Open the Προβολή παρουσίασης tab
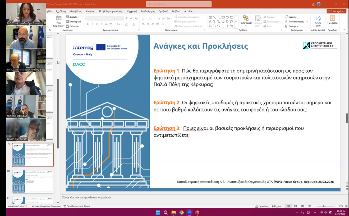Viewport: 349px width, 216px height. [111, 11]
